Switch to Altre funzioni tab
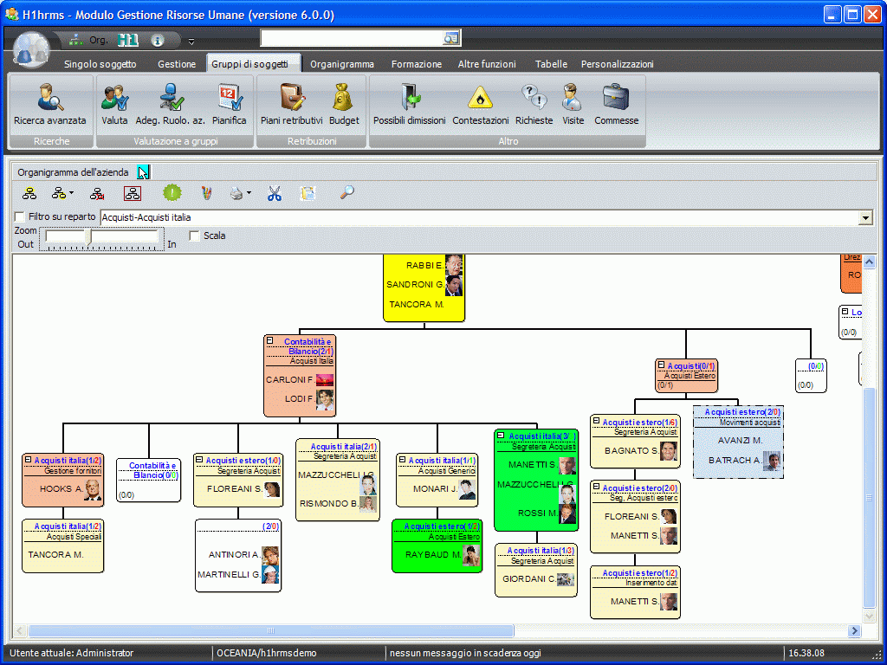 487,64
